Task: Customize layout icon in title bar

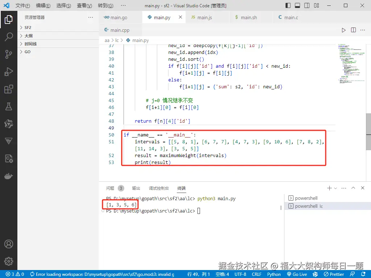Action: tap(316, 5)
